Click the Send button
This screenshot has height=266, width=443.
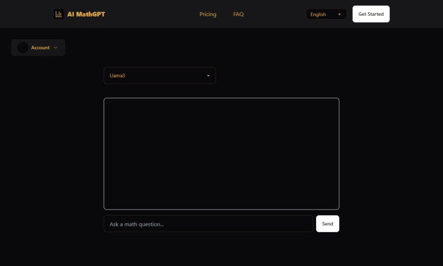point(328,224)
